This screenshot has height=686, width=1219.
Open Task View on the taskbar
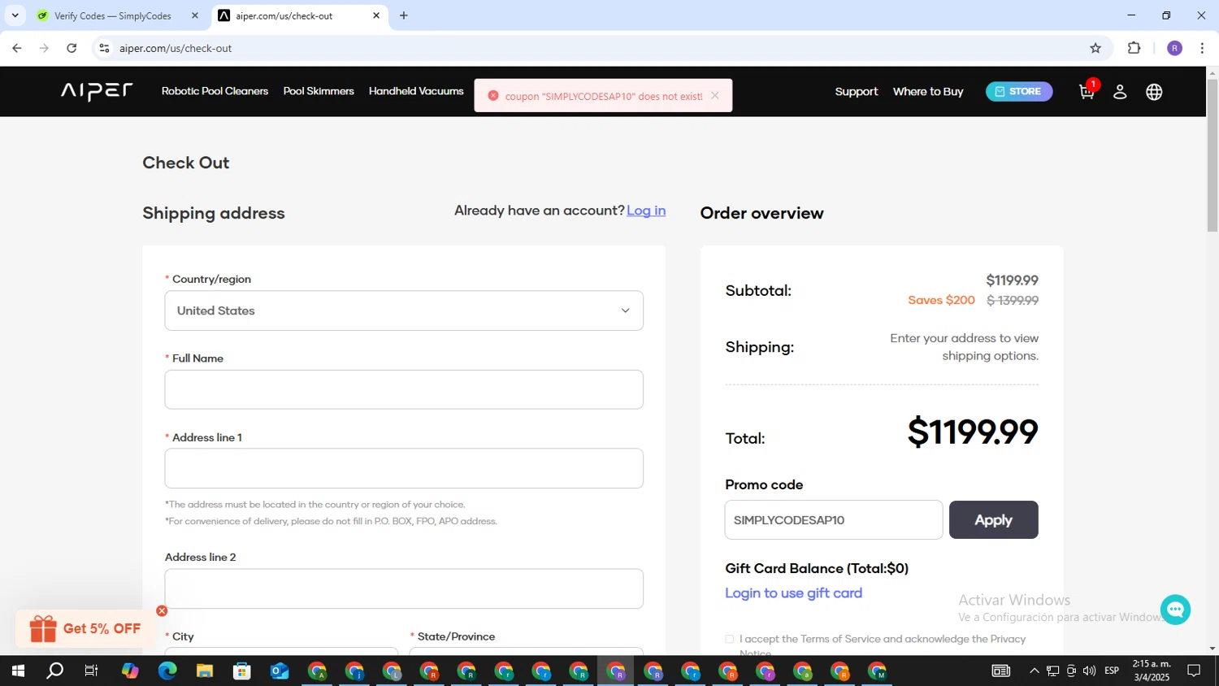point(92,671)
